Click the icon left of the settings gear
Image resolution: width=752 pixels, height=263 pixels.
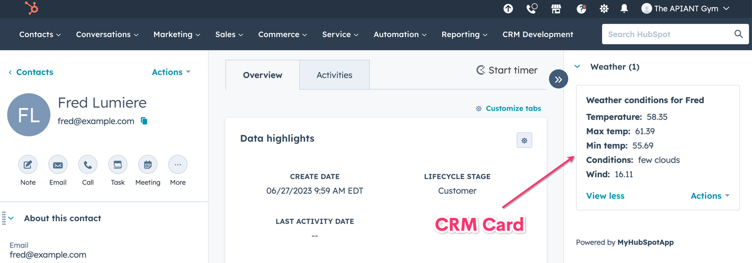point(581,8)
